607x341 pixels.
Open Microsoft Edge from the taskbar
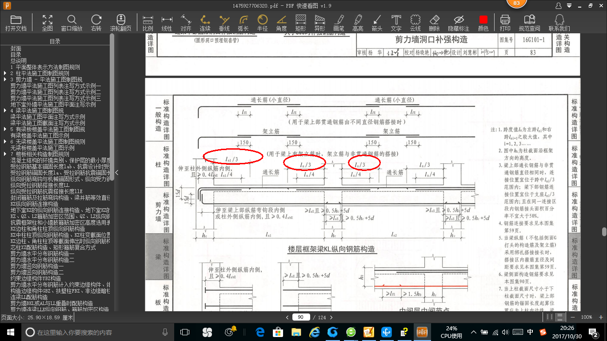point(260,332)
